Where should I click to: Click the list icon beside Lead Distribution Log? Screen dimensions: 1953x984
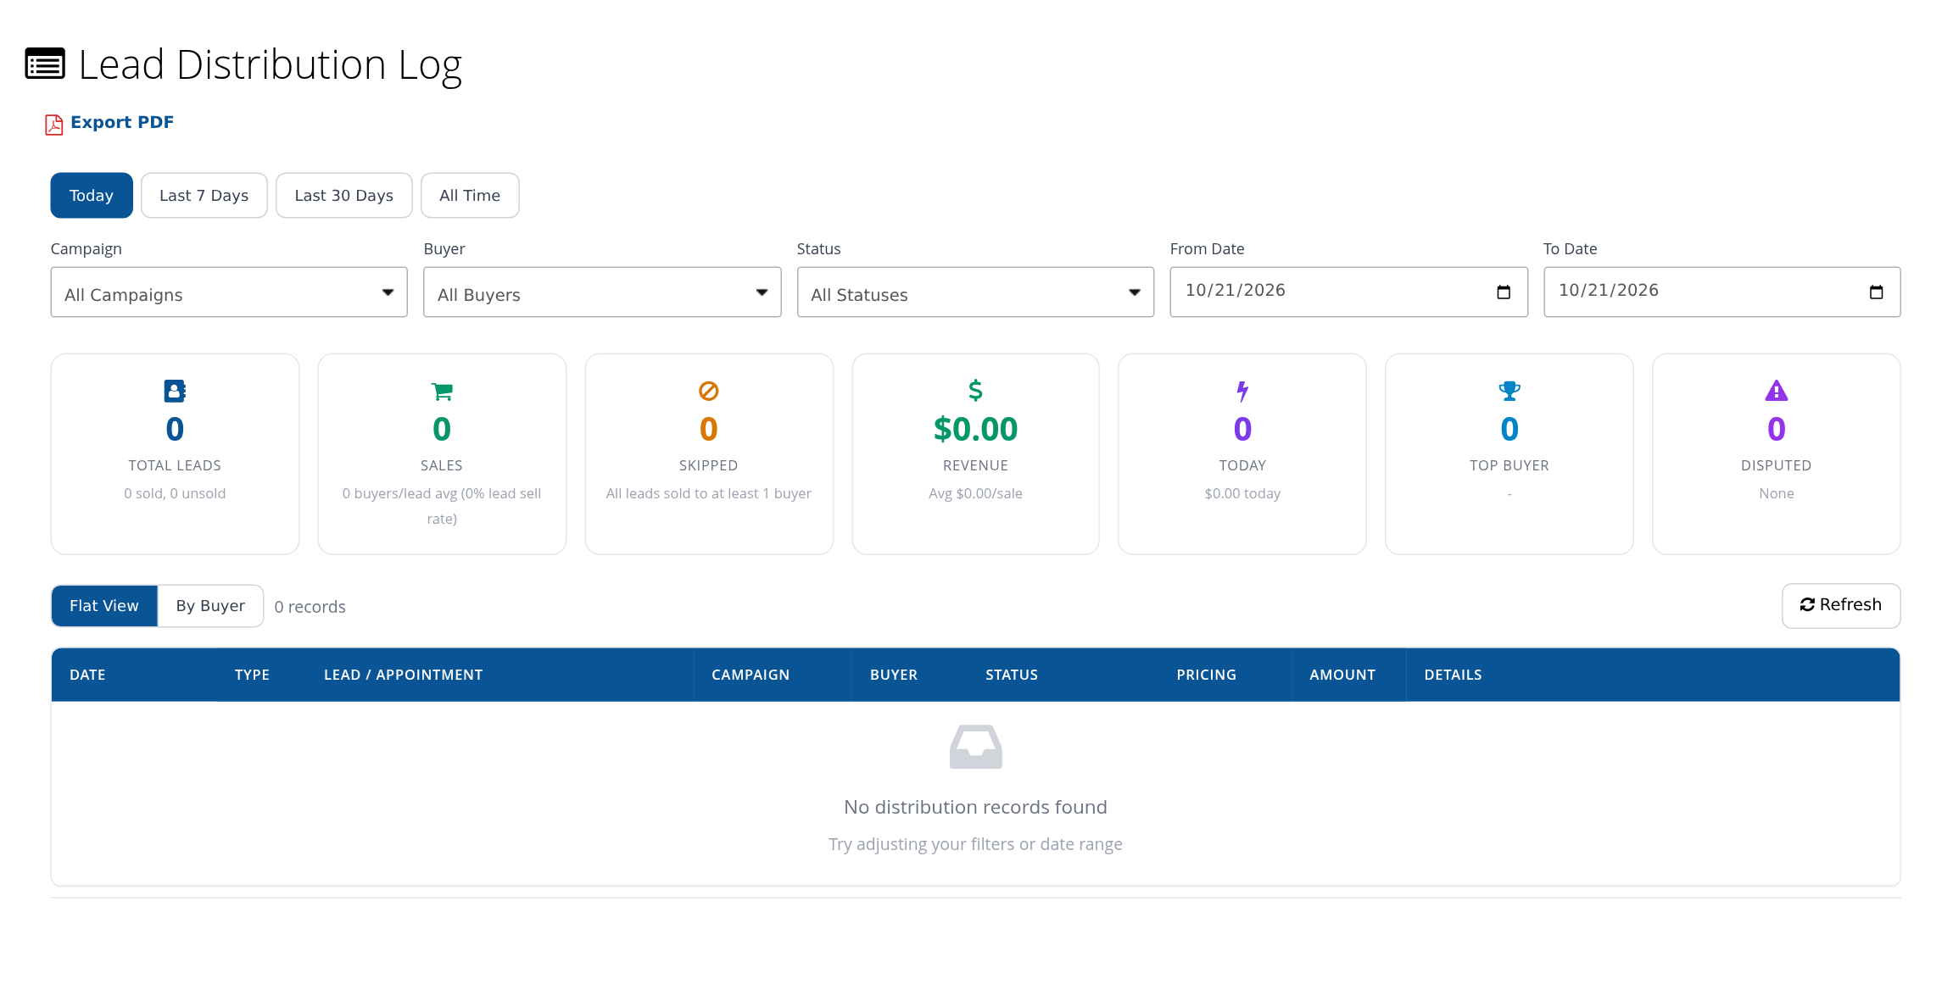(45, 64)
